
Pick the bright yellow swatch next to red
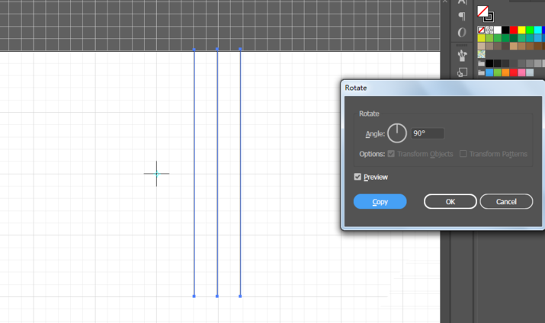click(x=521, y=30)
